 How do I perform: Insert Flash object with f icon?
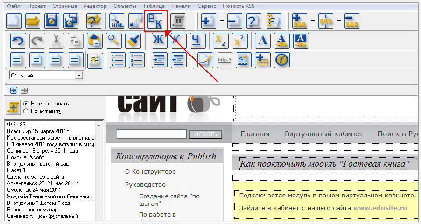pos(281,60)
